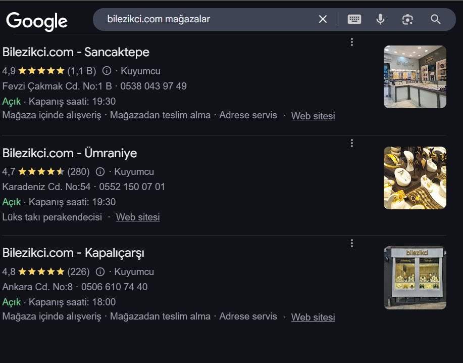Start voice search with microphone
The image size is (463, 363).
[x=380, y=19]
